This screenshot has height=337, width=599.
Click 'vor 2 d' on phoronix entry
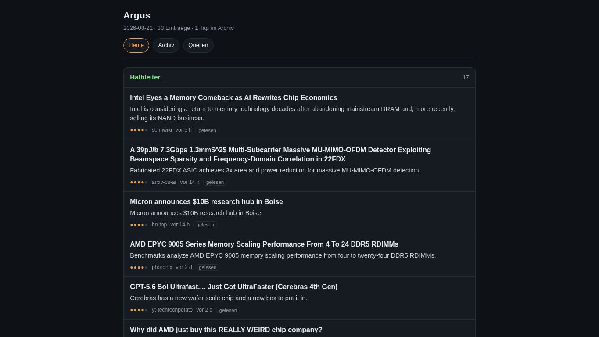click(184, 267)
